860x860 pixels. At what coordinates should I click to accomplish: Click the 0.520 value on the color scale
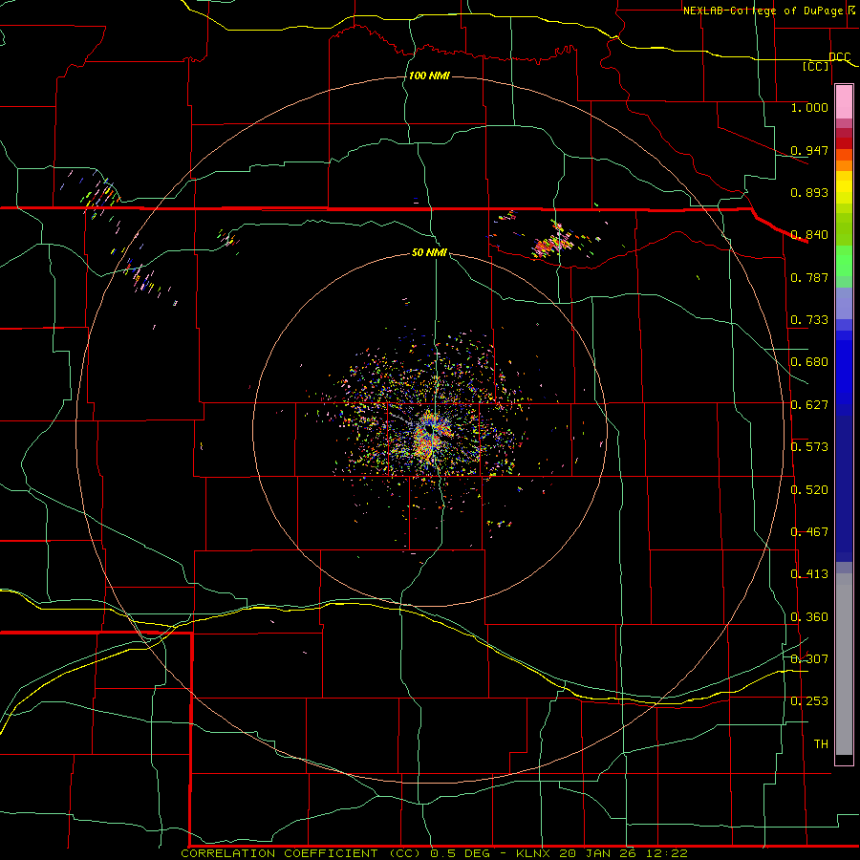point(809,490)
